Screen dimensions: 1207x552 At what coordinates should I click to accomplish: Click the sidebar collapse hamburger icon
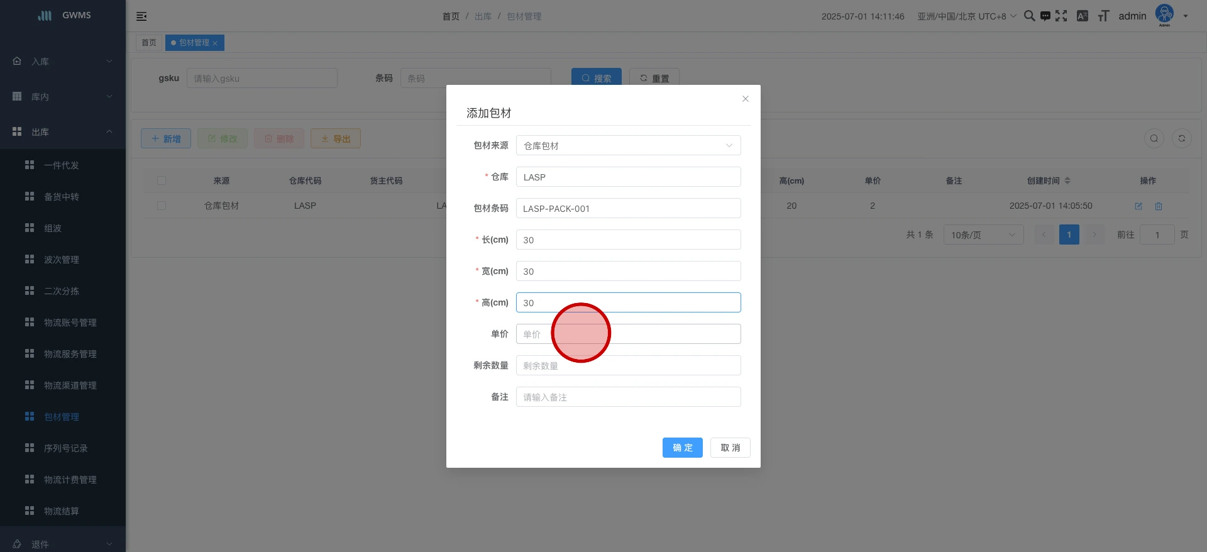(141, 16)
